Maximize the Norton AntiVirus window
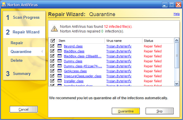The height and width of the screenshot is (120, 183). pos(172,5)
